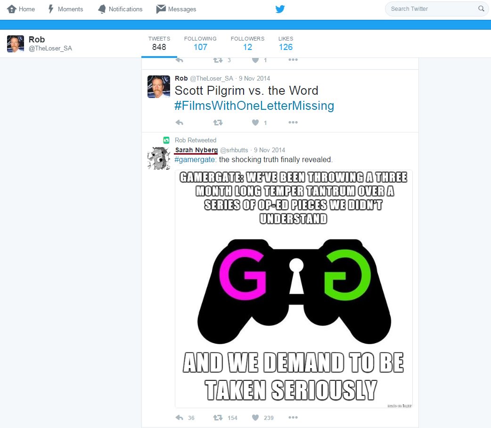Image resolution: width=491 pixels, height=428 pixels.
Task: Retweet the gamergate tweet with 154 retweets
Action: click(x=218, y=418)
